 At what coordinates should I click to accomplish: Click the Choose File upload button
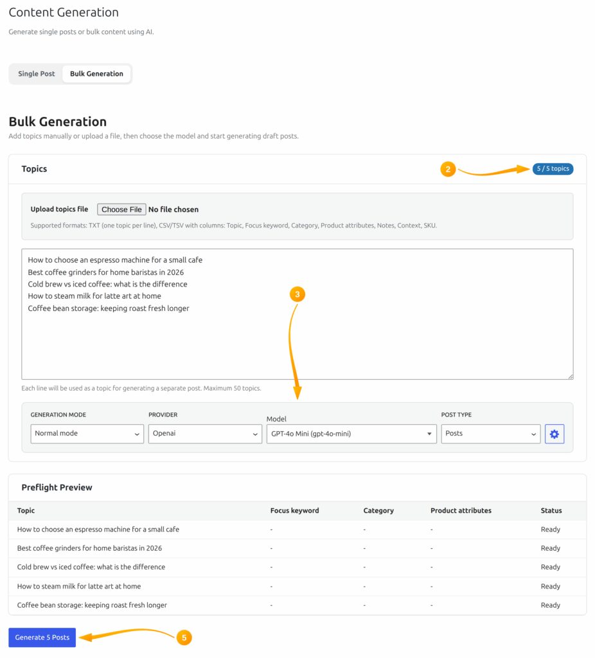click(x=121, y=209)
